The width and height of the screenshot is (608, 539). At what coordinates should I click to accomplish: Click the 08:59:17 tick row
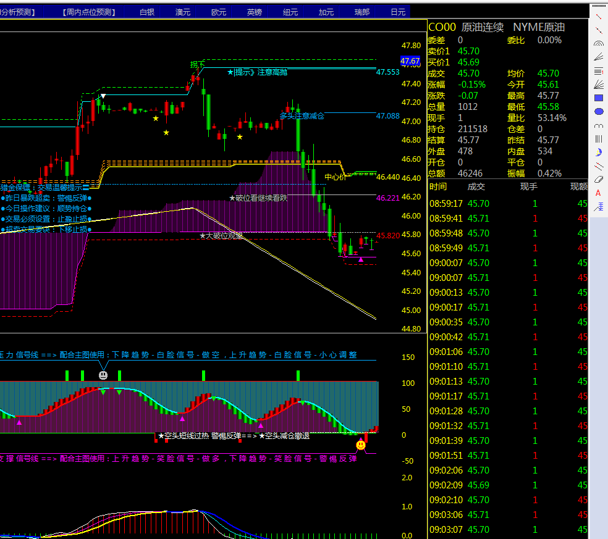[508, 203]
